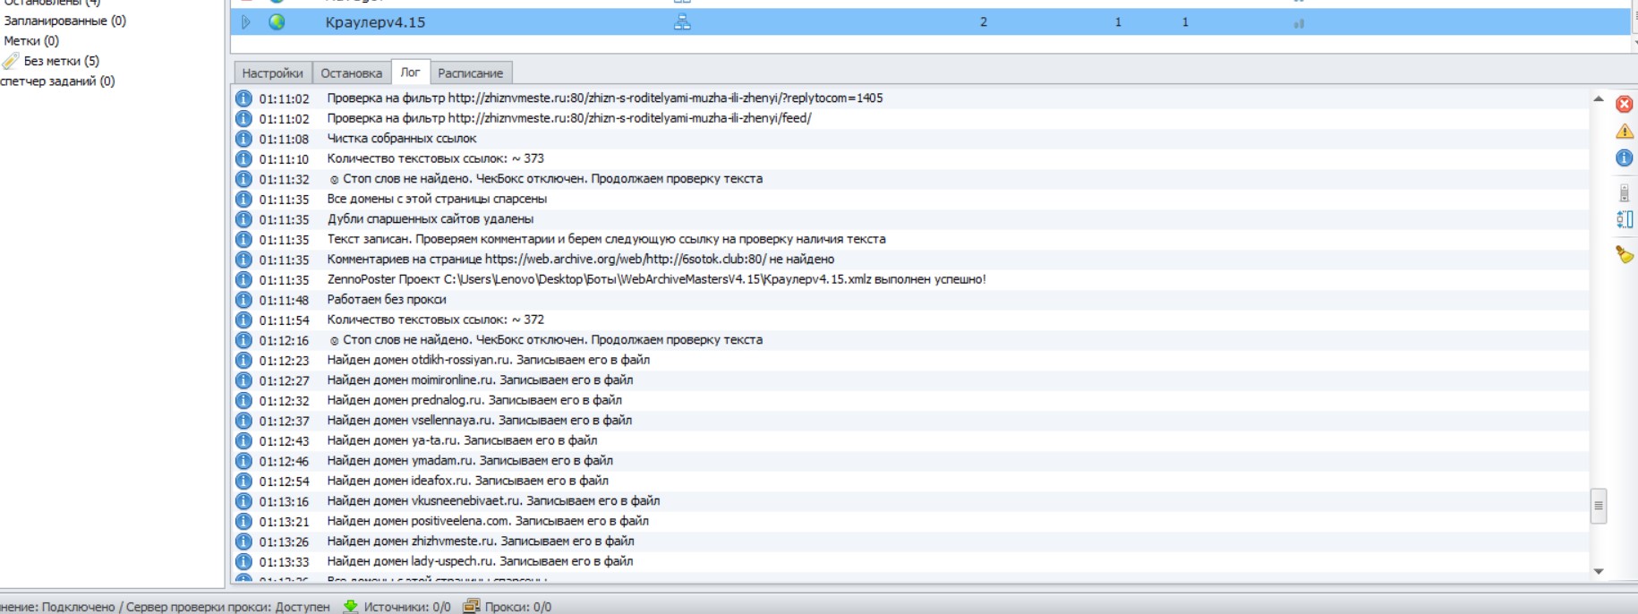Select the ZennoPoster 'выполнен успешно' log line

[x=656, y=279]
